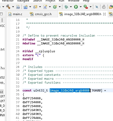Click the binary 010 toolbar icon
113x121 pixels.
[x=18, y=7]
